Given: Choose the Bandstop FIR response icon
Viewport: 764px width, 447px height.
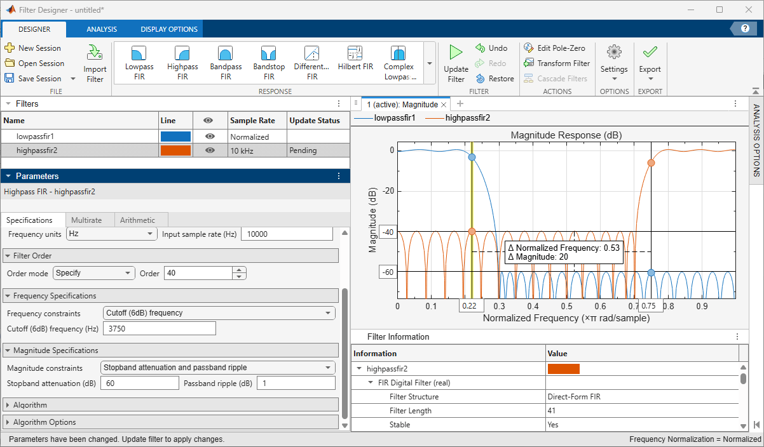Looking at the screenshot, I should click(268, 53).
